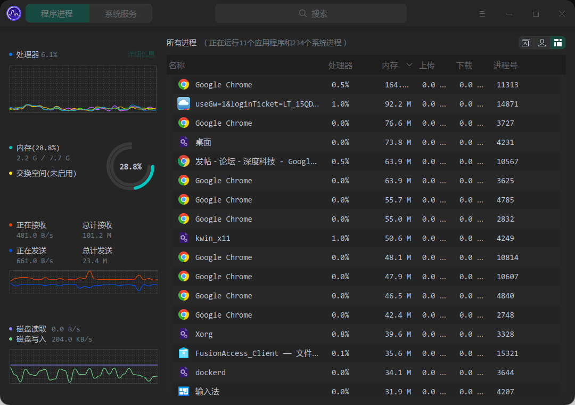The width and height of the screenshot is (575, 405).
Task: Click Chrome icon for process 4785
Action: (x=184, y=199)
